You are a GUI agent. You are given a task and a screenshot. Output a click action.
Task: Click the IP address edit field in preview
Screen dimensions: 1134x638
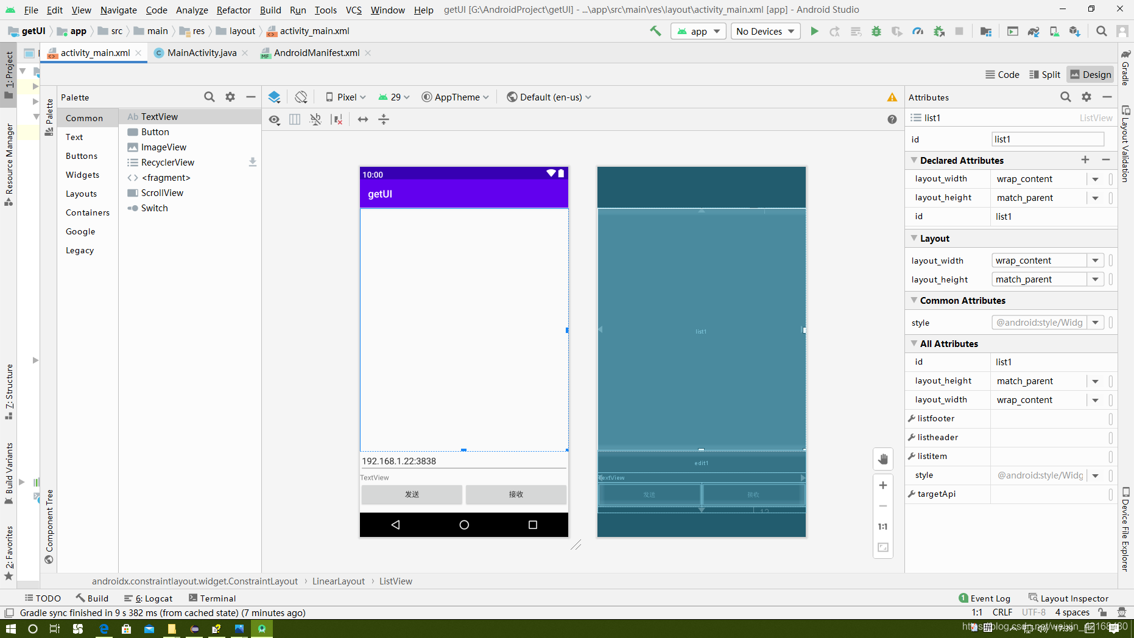click(463, 461)
